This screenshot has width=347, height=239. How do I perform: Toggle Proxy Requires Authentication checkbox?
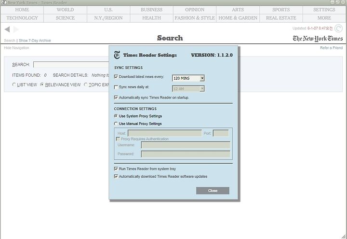point(118,139)
